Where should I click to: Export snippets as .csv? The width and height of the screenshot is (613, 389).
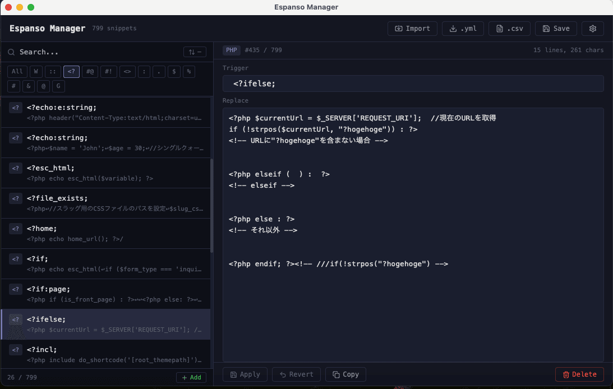(509, 29)
